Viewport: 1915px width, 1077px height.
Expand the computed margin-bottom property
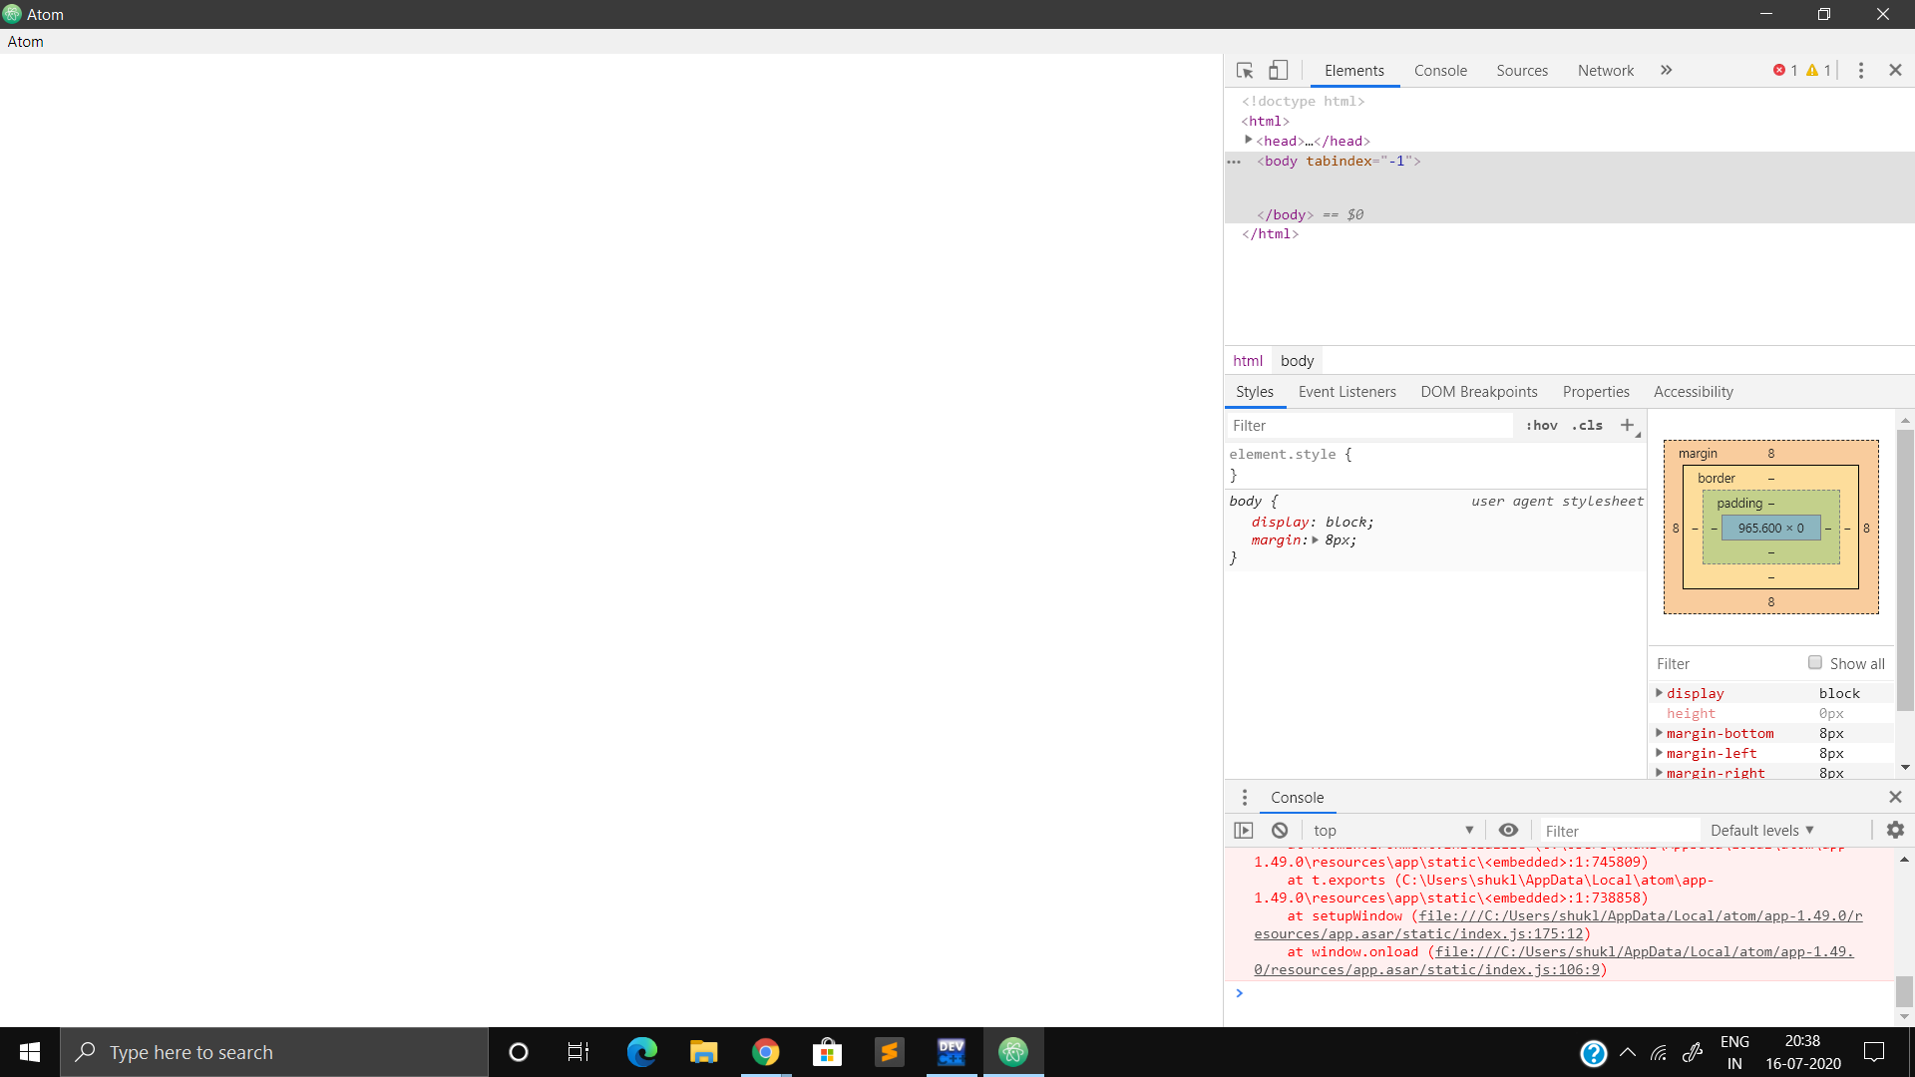[x=1659, y=733]
